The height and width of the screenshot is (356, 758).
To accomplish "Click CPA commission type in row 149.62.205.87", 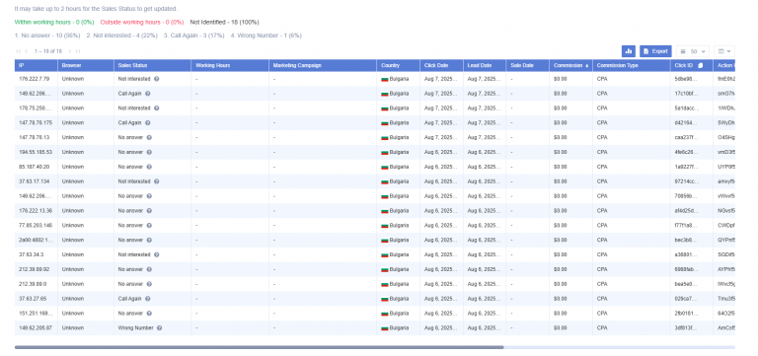I will click(602, 328).
